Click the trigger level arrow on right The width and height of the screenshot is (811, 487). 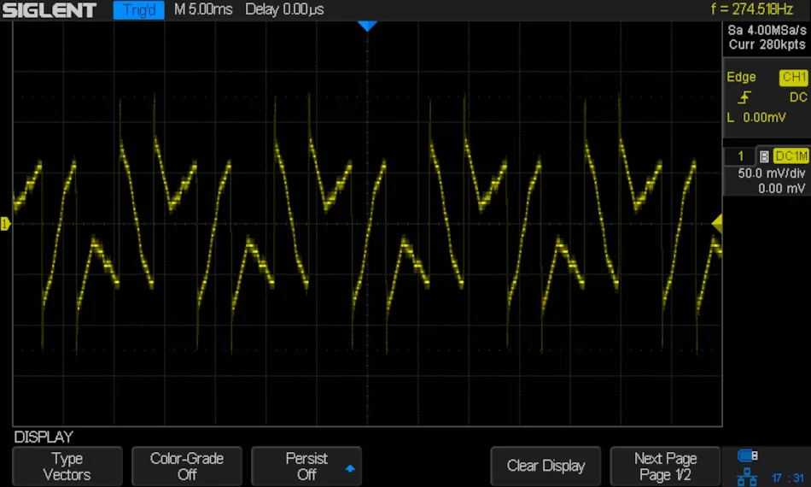717,224
